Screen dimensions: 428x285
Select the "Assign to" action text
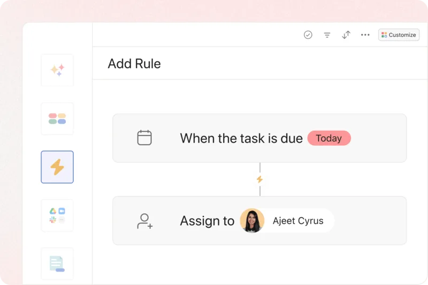(x=207, y=221)
